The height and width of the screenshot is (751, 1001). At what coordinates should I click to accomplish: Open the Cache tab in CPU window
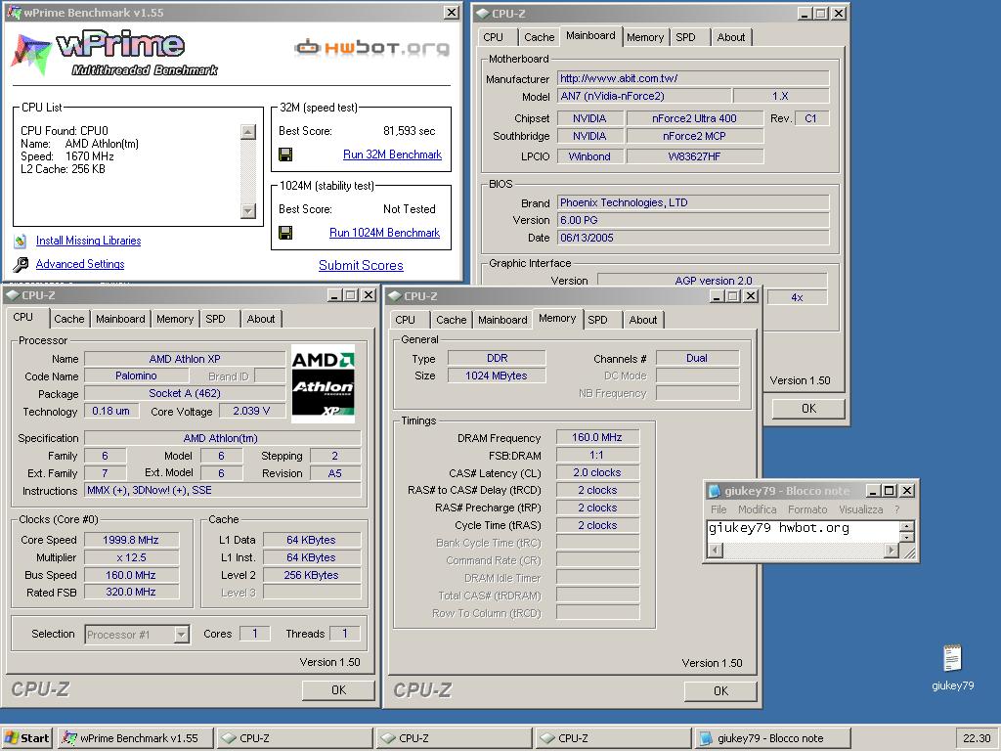pyautogui.click(x=69, y=320)
